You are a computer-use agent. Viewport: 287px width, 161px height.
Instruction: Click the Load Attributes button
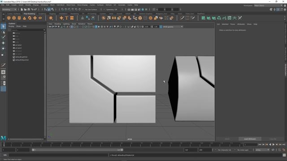coord(250,139)
